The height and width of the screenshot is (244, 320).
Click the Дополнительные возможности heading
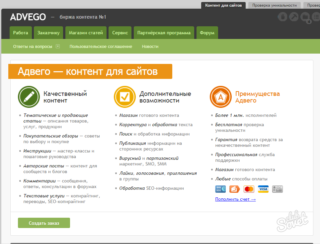coord(165,97)
